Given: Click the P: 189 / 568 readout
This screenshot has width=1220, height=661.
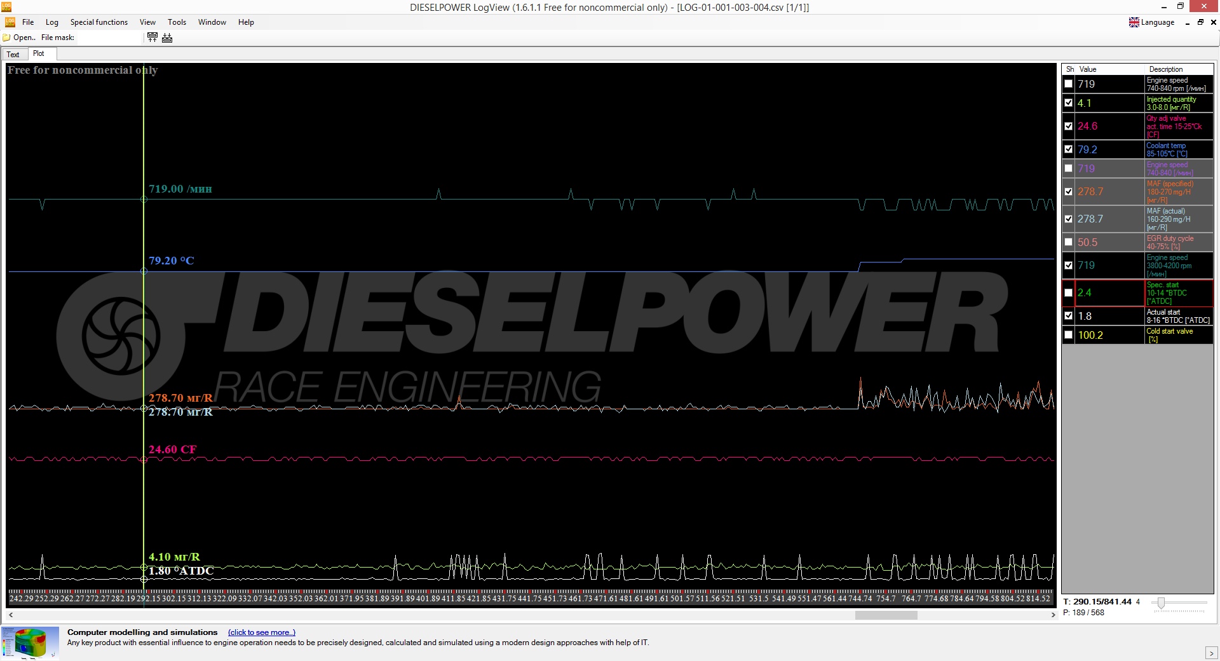Looking at the screenshot, I should coord(1084,613).
